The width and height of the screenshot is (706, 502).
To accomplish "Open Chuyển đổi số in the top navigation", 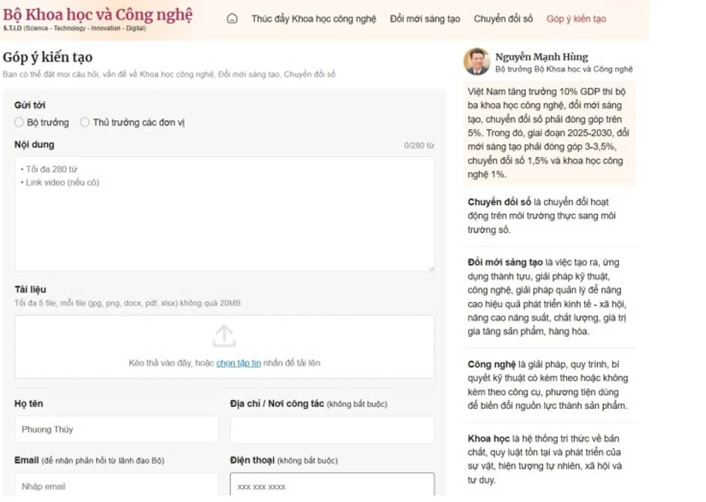I will click(503, 19).
